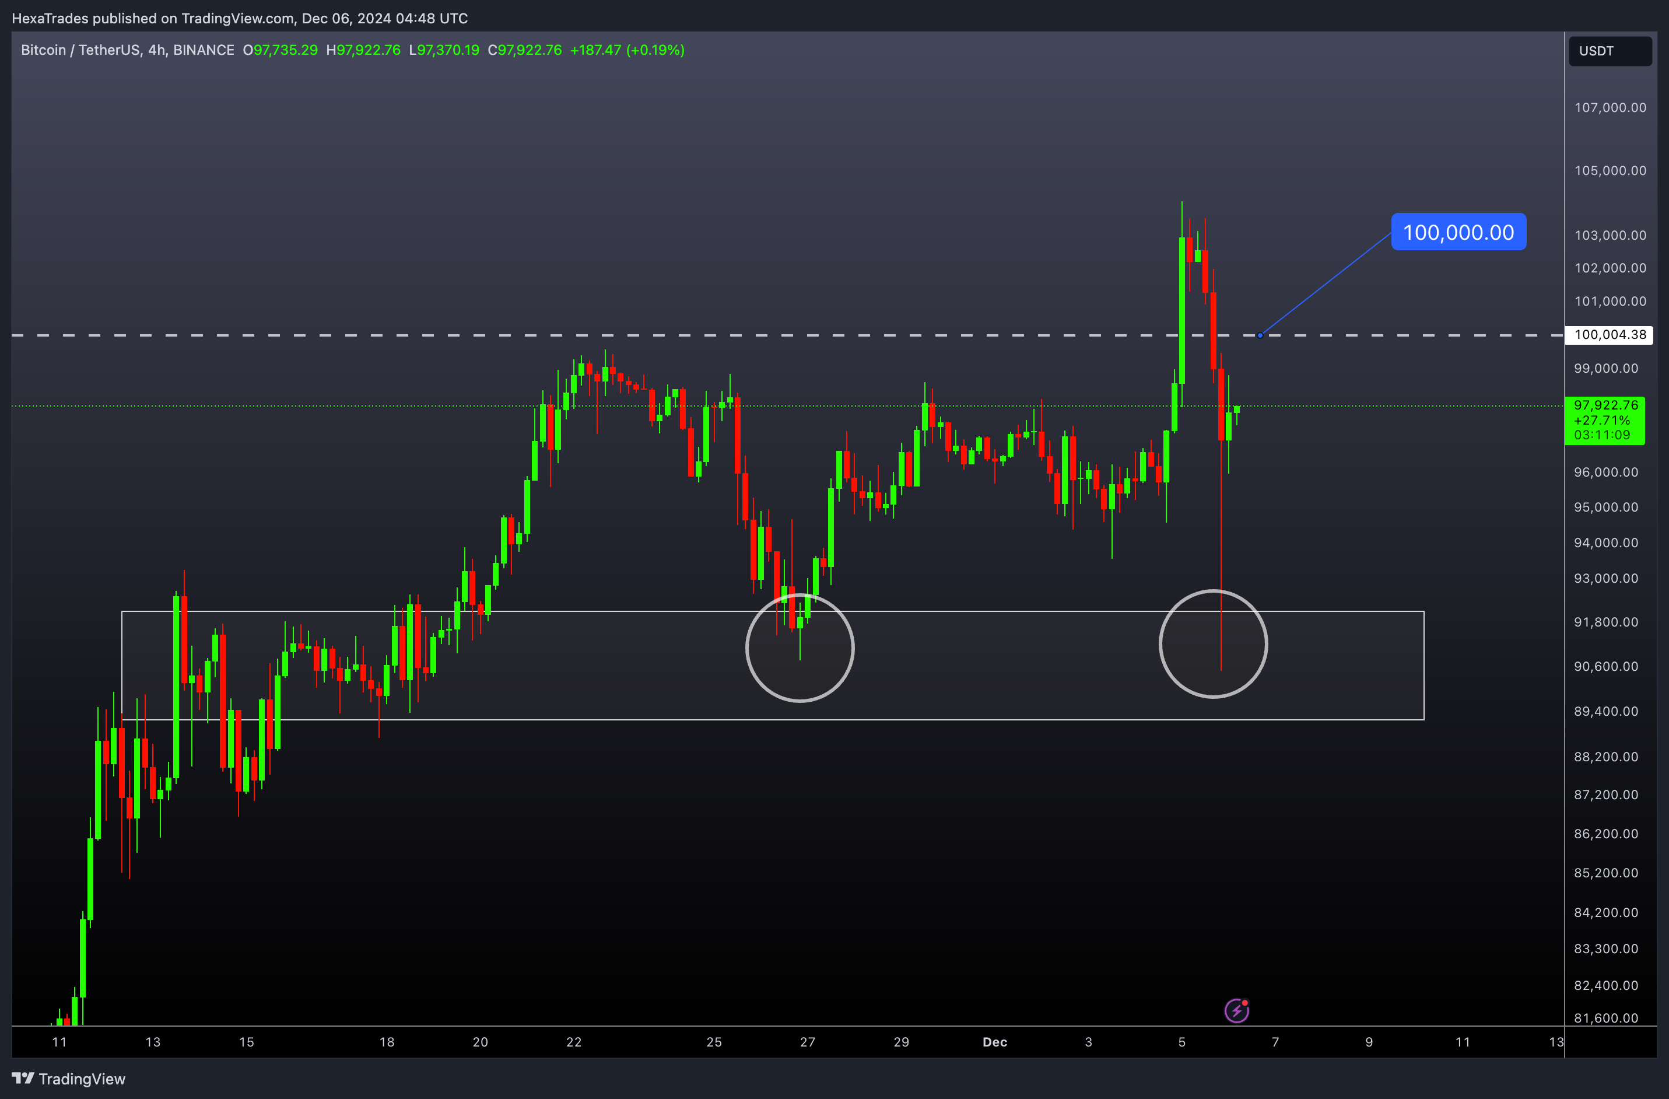Click the 100,000.00 blue price callout
The width and height of the screenshot is (1669, 1099).
click(x=1458, y=232)
